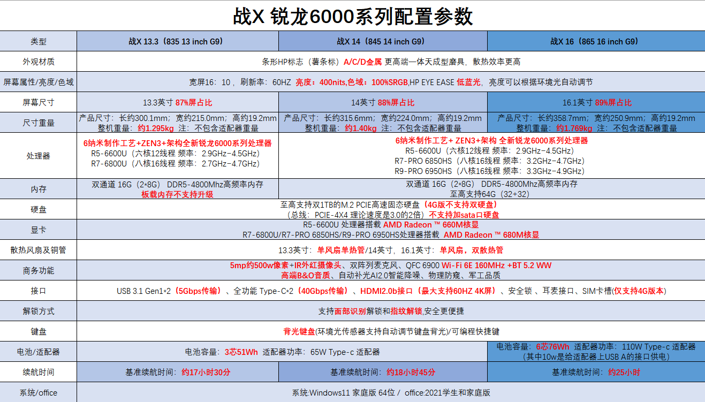The width and height of the screenshot is (705, 402).
Task: Click the "续航时间" row label
Action: tap(39, 372)
